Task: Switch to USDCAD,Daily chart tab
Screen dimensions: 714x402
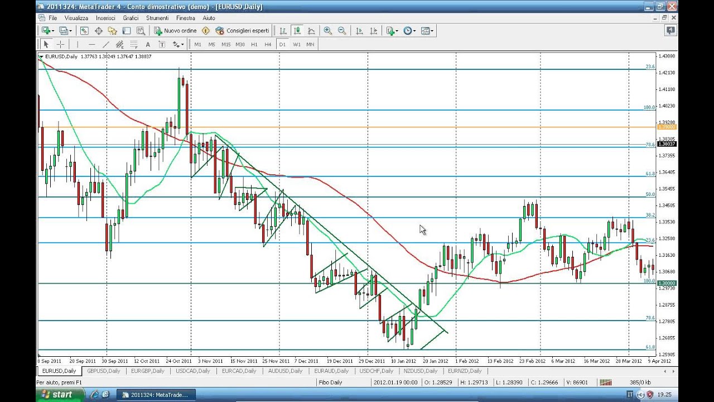Action: pyautogui.click(x=192, y=371)
